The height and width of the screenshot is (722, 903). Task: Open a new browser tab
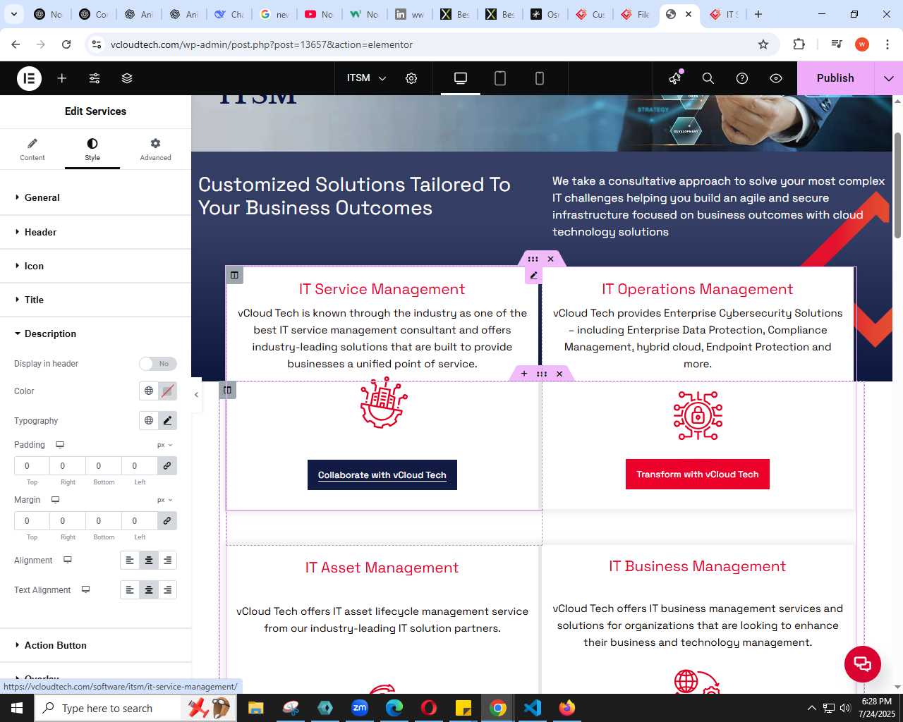point(758,14)
